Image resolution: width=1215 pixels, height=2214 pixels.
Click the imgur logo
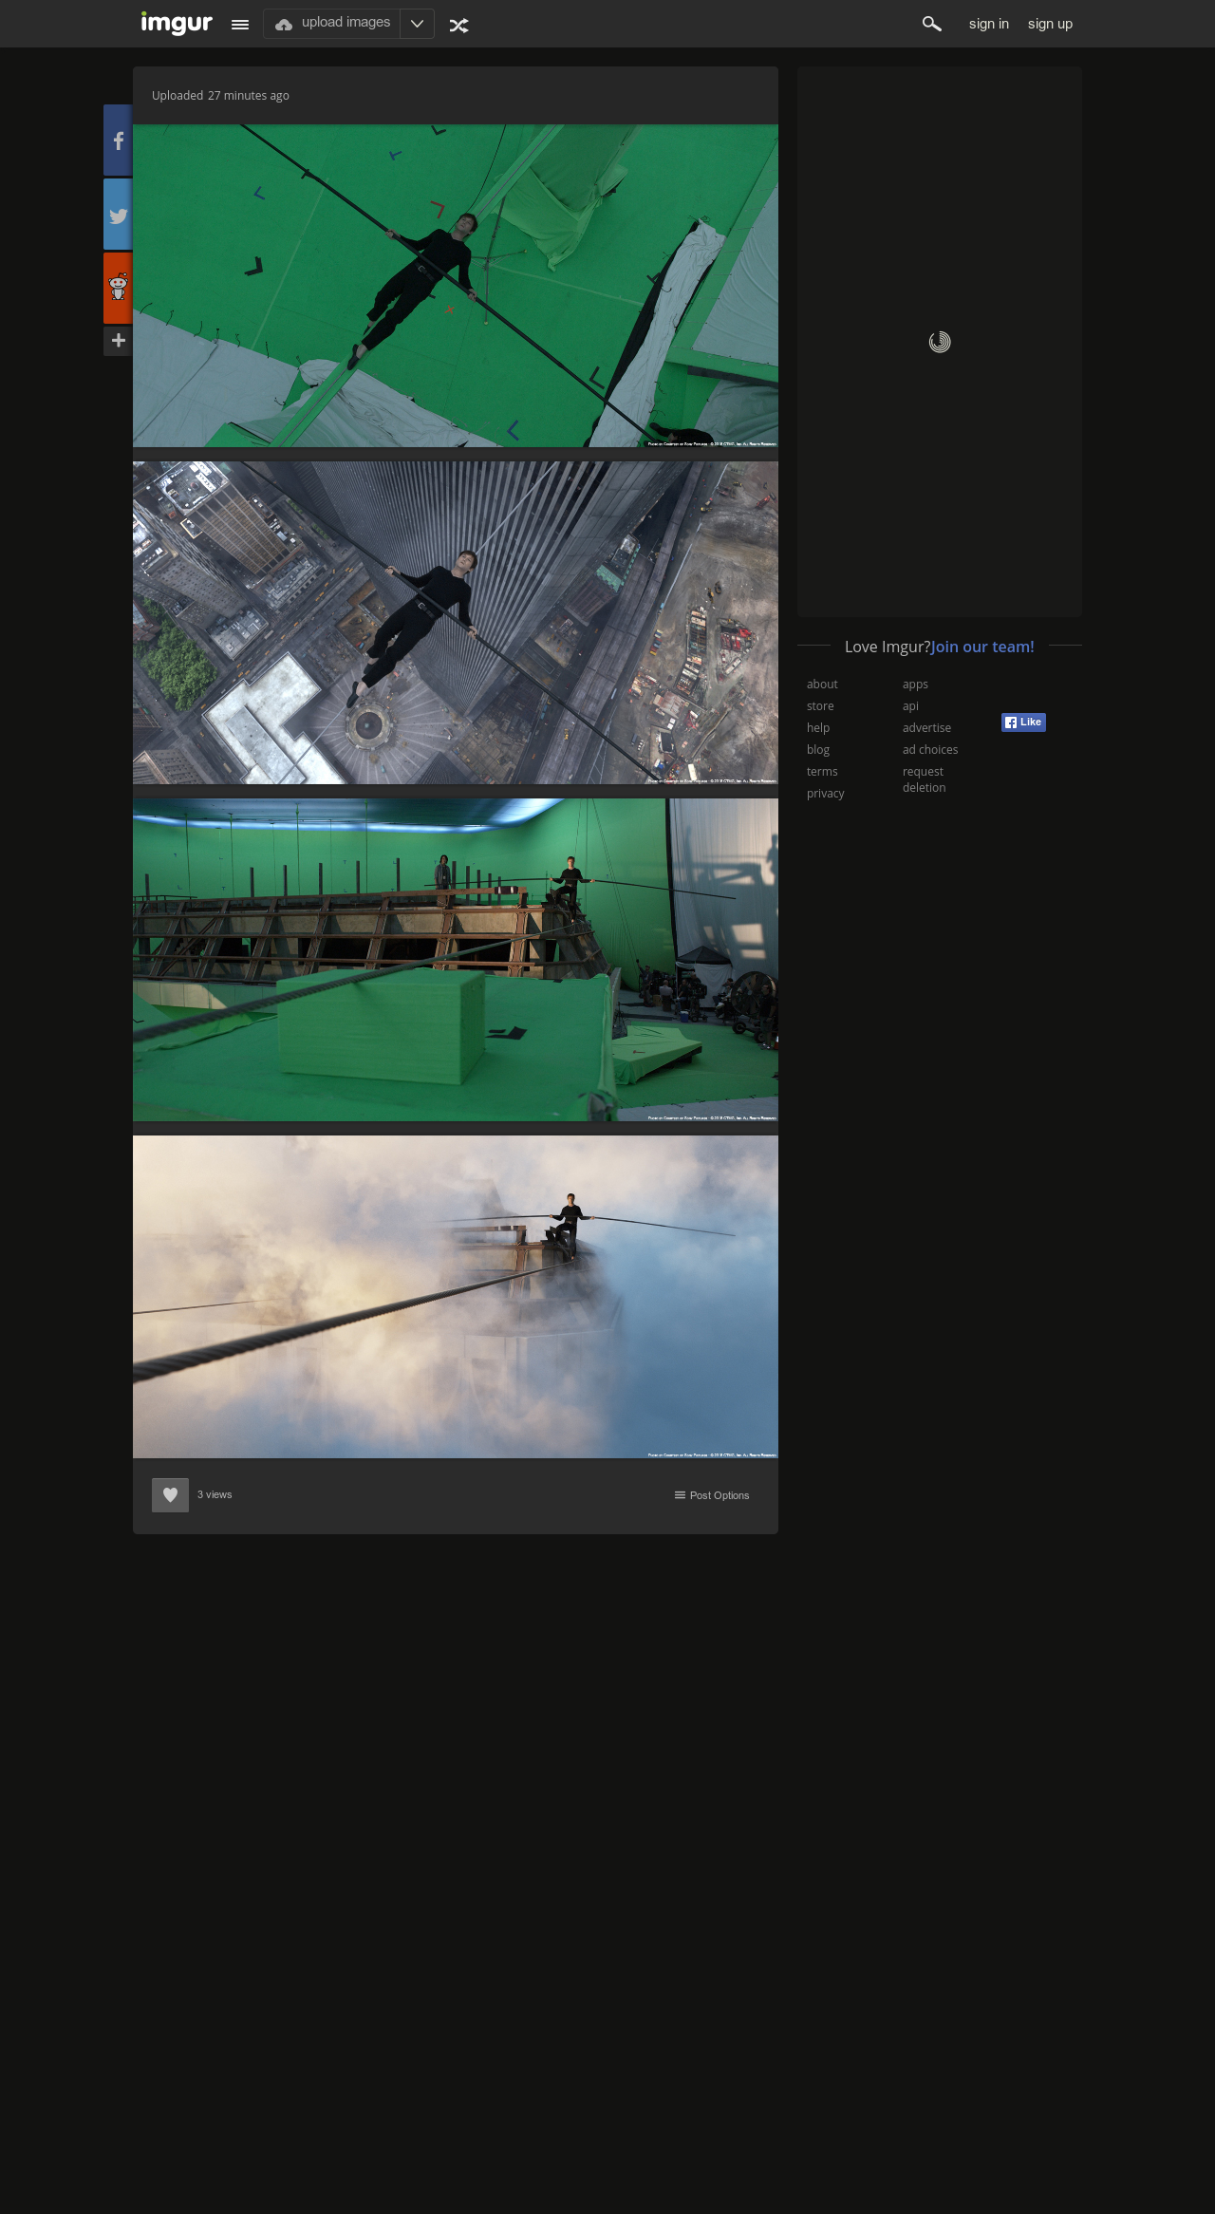pyautogui.click(x=177, y=23)
